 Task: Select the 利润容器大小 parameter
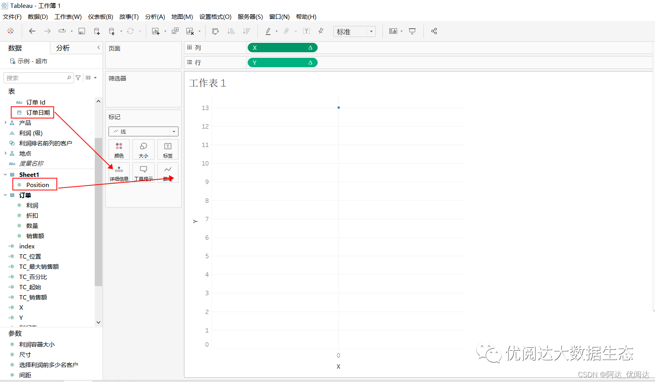(37, 344)
